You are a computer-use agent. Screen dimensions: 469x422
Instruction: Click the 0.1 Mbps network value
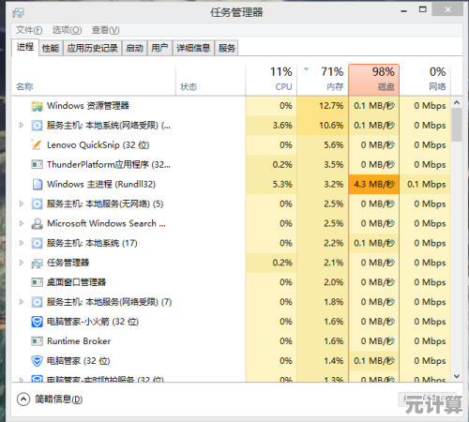tap(426, 184)
